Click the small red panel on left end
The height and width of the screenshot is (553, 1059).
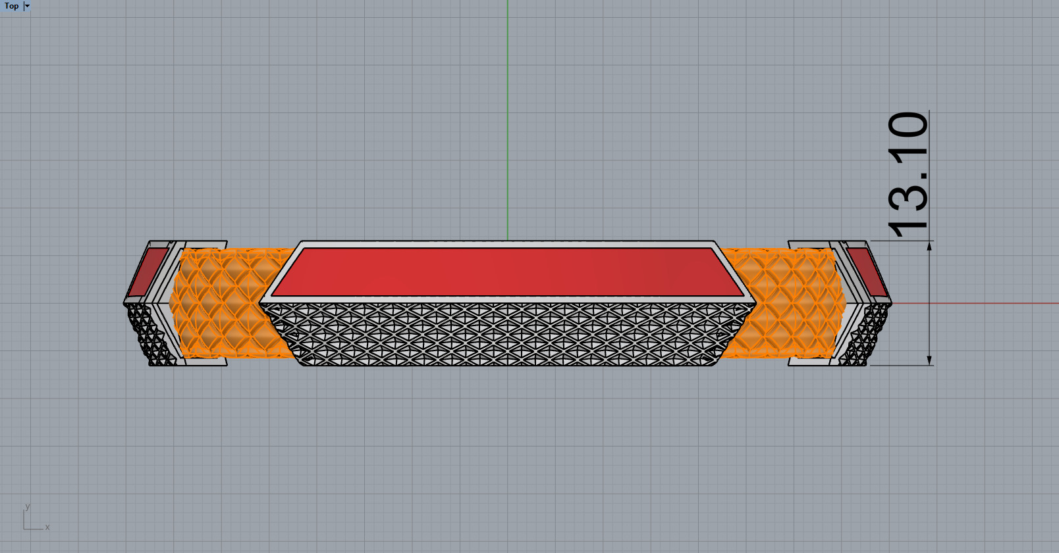tap(148, 272)
